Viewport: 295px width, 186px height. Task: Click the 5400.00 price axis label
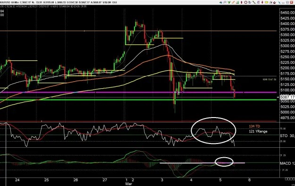coord(287,24)
